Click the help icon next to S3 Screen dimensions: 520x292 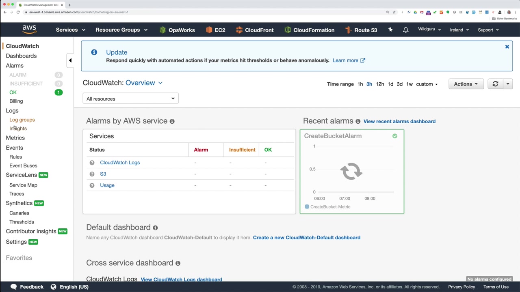coord(92,174)
